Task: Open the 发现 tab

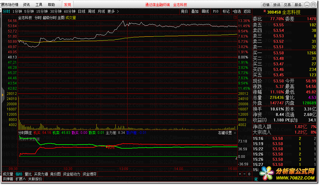Action: coord(67,5)
